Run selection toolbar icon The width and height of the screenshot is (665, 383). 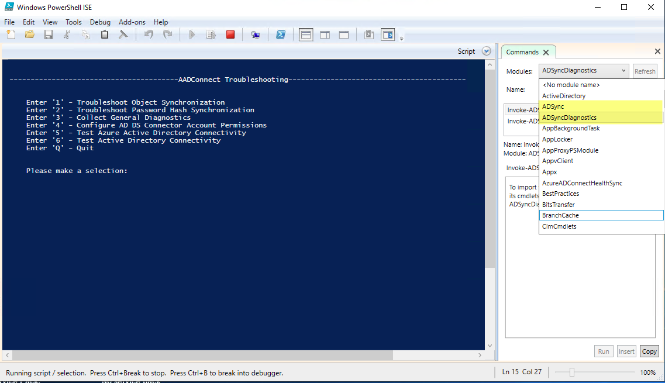pos(211,34)
